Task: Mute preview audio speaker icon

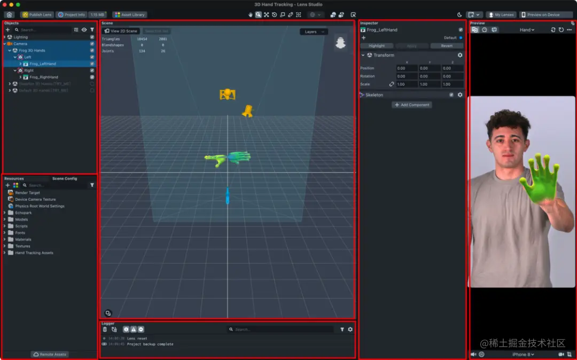Action: coord(473,355)
